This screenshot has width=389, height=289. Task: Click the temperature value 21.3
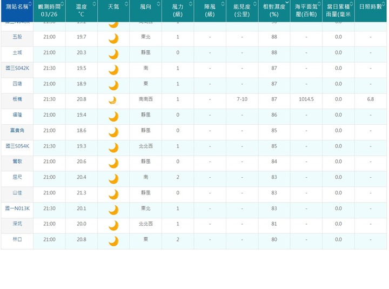(82, 192)
